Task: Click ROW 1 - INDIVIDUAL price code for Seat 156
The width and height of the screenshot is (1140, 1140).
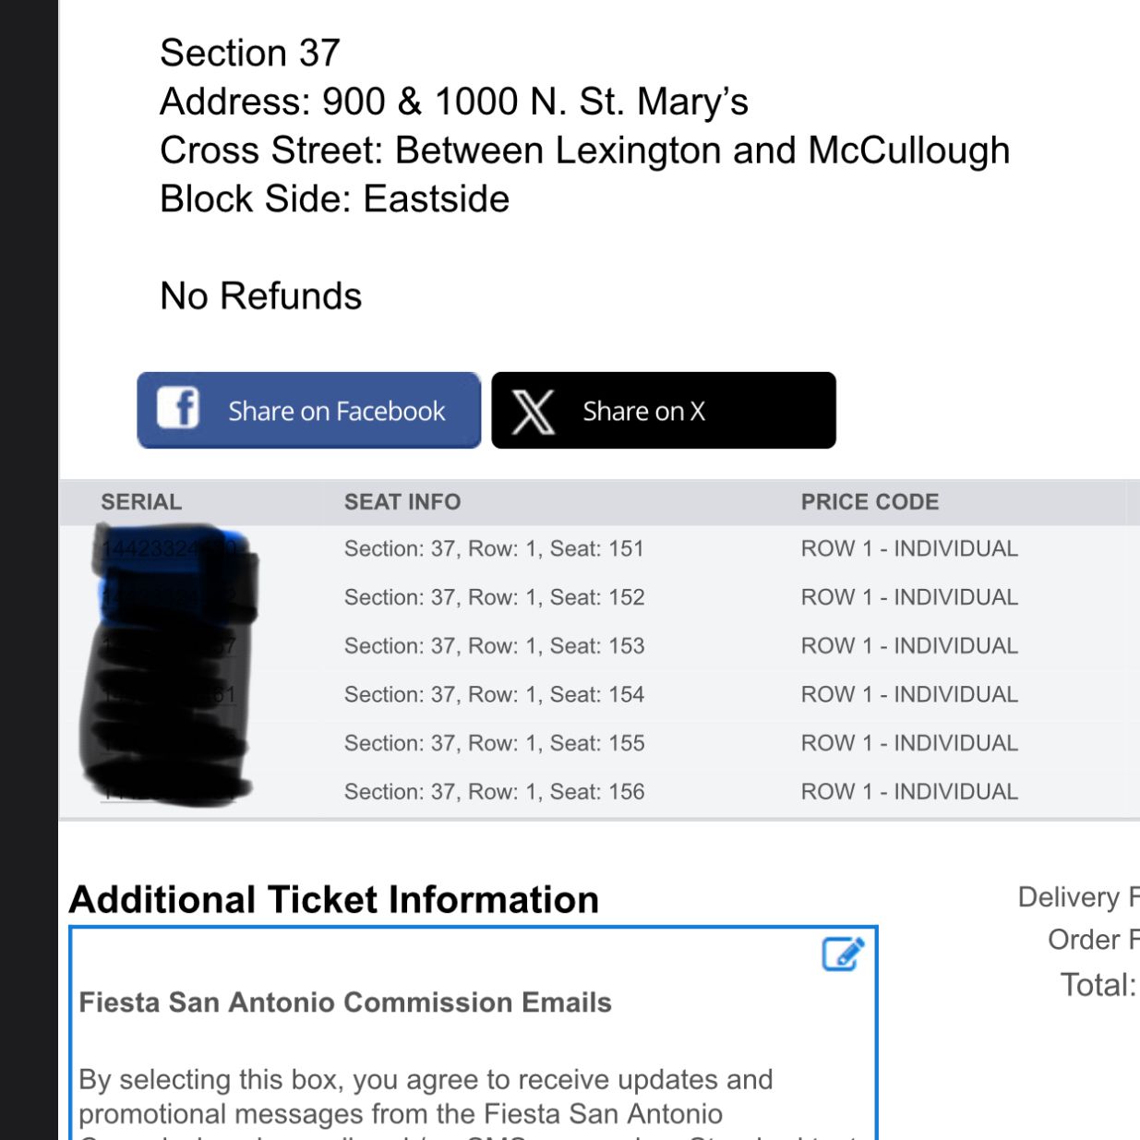Action: [909, 791]
